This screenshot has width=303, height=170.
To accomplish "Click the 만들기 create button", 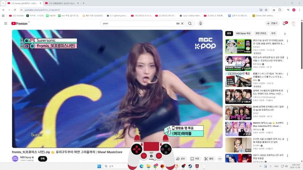I will (x=272, y=23).
